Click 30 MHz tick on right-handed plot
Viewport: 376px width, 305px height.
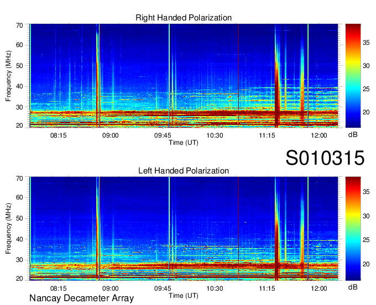click(x=19, y=107)
